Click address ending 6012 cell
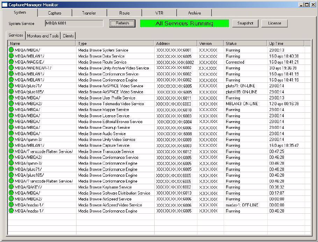Viewport: 318px width, 242px height. tap(174, 151)
